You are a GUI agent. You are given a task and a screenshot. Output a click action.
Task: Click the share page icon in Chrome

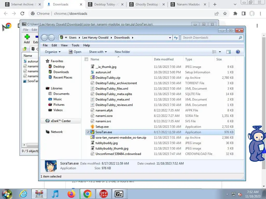217,13
